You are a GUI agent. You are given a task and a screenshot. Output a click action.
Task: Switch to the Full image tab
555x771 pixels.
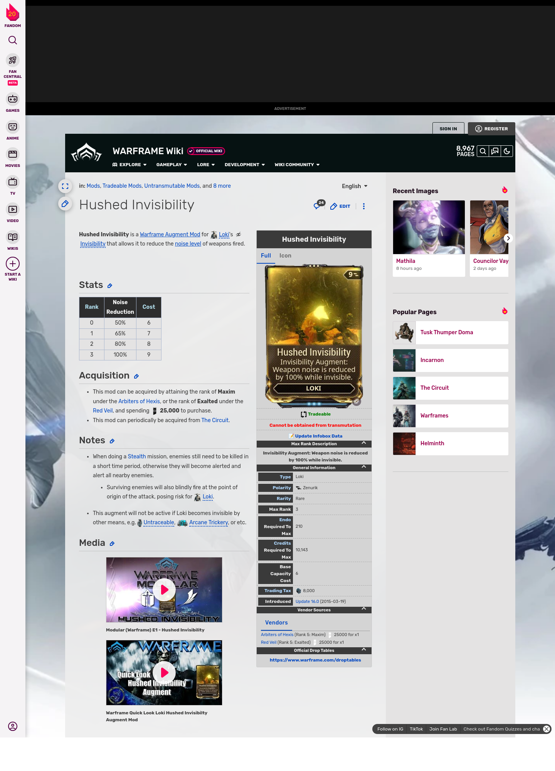266,256
